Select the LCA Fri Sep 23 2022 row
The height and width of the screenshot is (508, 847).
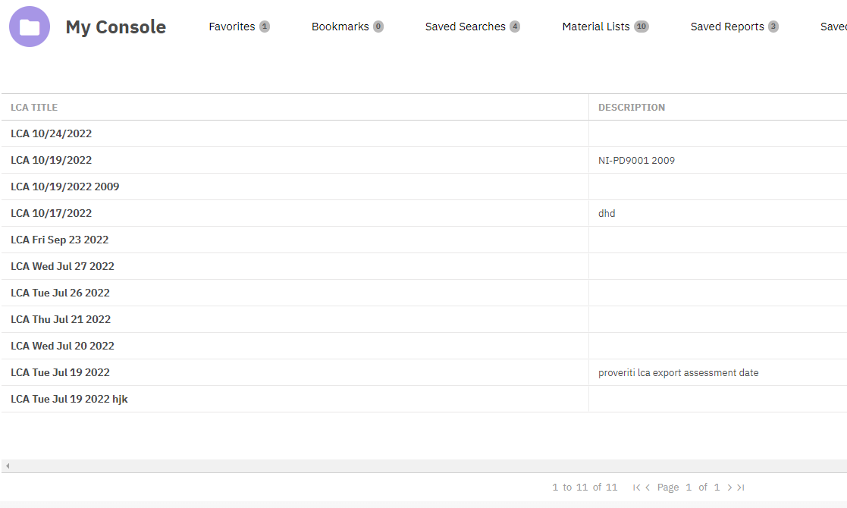pos(60,240)
